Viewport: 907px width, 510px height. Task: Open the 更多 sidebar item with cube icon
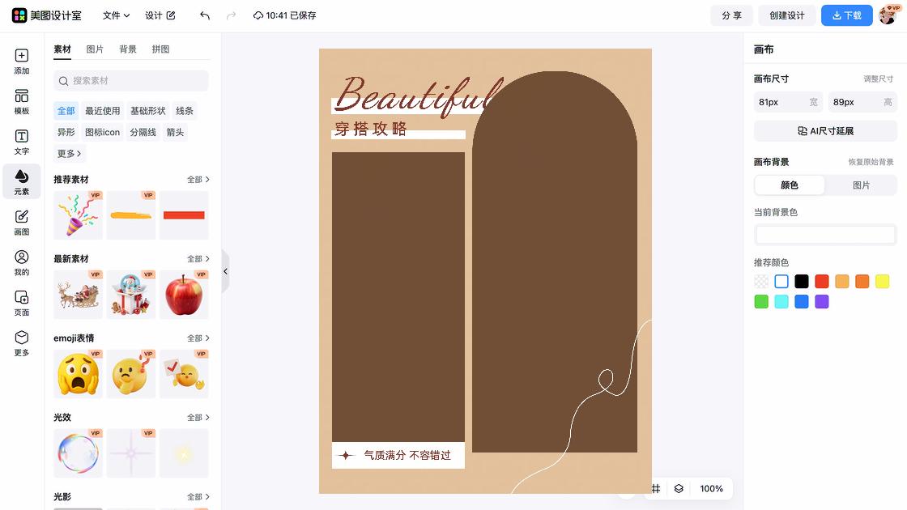click(21, 343)
